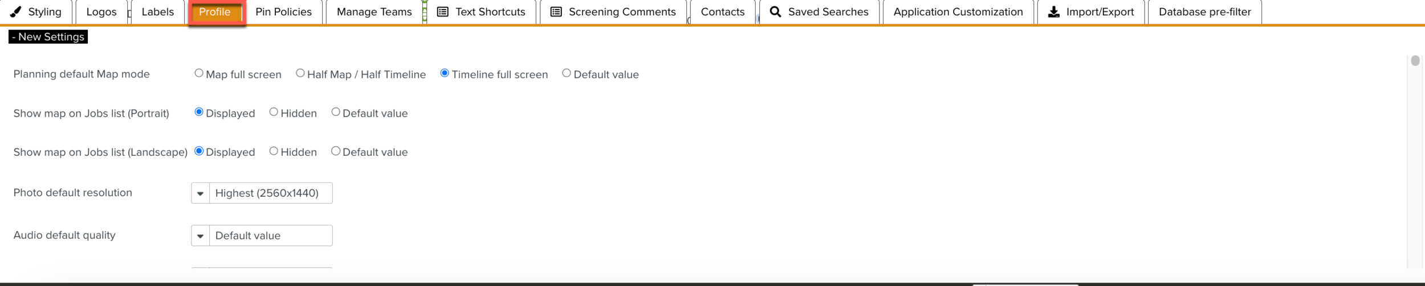1425x286 pixels.
Task: Set Portrait jobs list map to Hidden
Action: point(274,112)
